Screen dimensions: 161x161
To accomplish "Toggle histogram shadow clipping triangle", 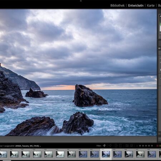I will 160,16.
